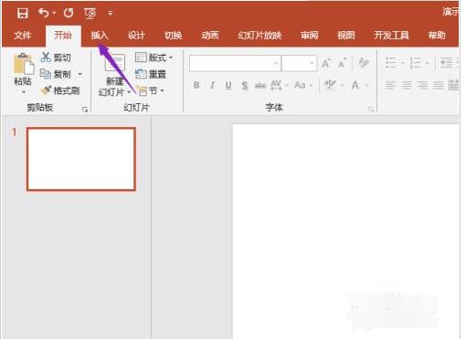466x339 pixels.
Task: Select the 开始 ribbon tab
Action: click(x=63, y=36)
